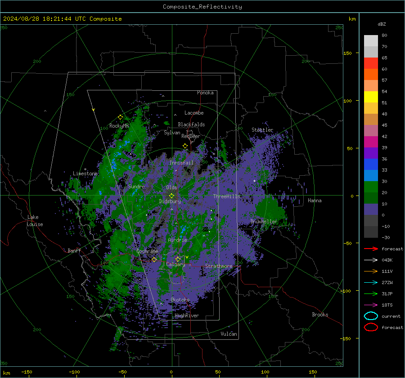Click the Strathmore city label
This screenshot has height=378, width=405.
click(219, 266)
